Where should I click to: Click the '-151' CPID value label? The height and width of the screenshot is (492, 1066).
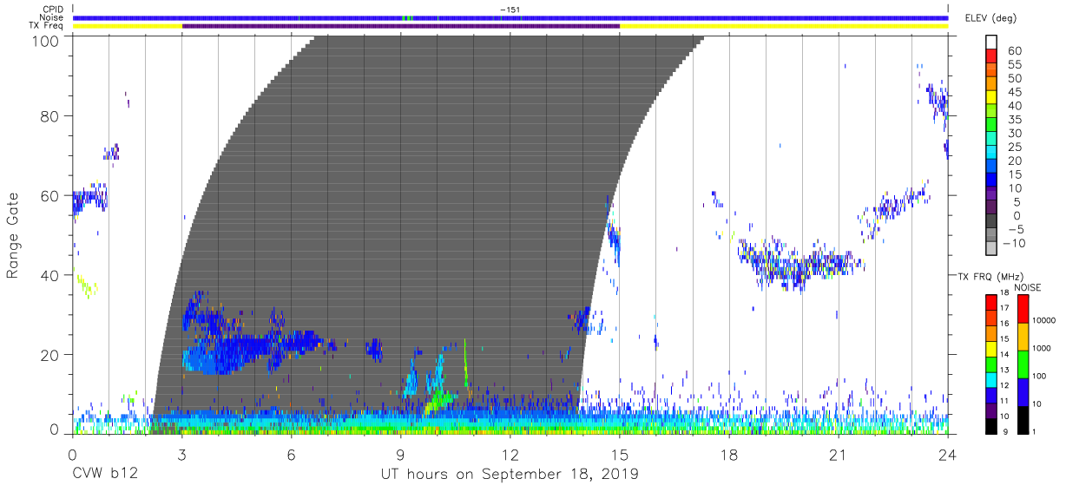(x=510, y=10)
